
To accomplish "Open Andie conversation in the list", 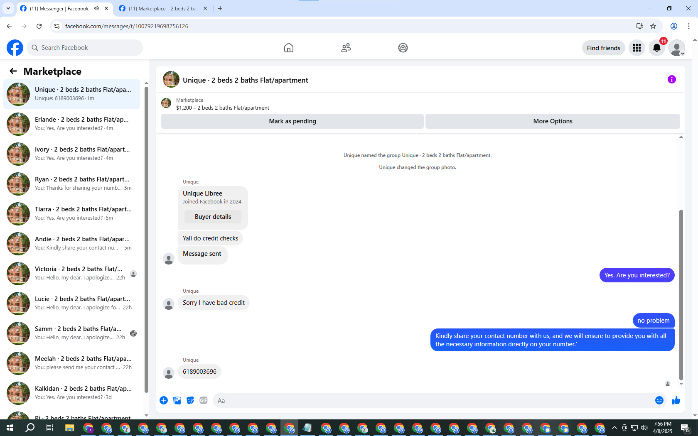I will (71, 244).
